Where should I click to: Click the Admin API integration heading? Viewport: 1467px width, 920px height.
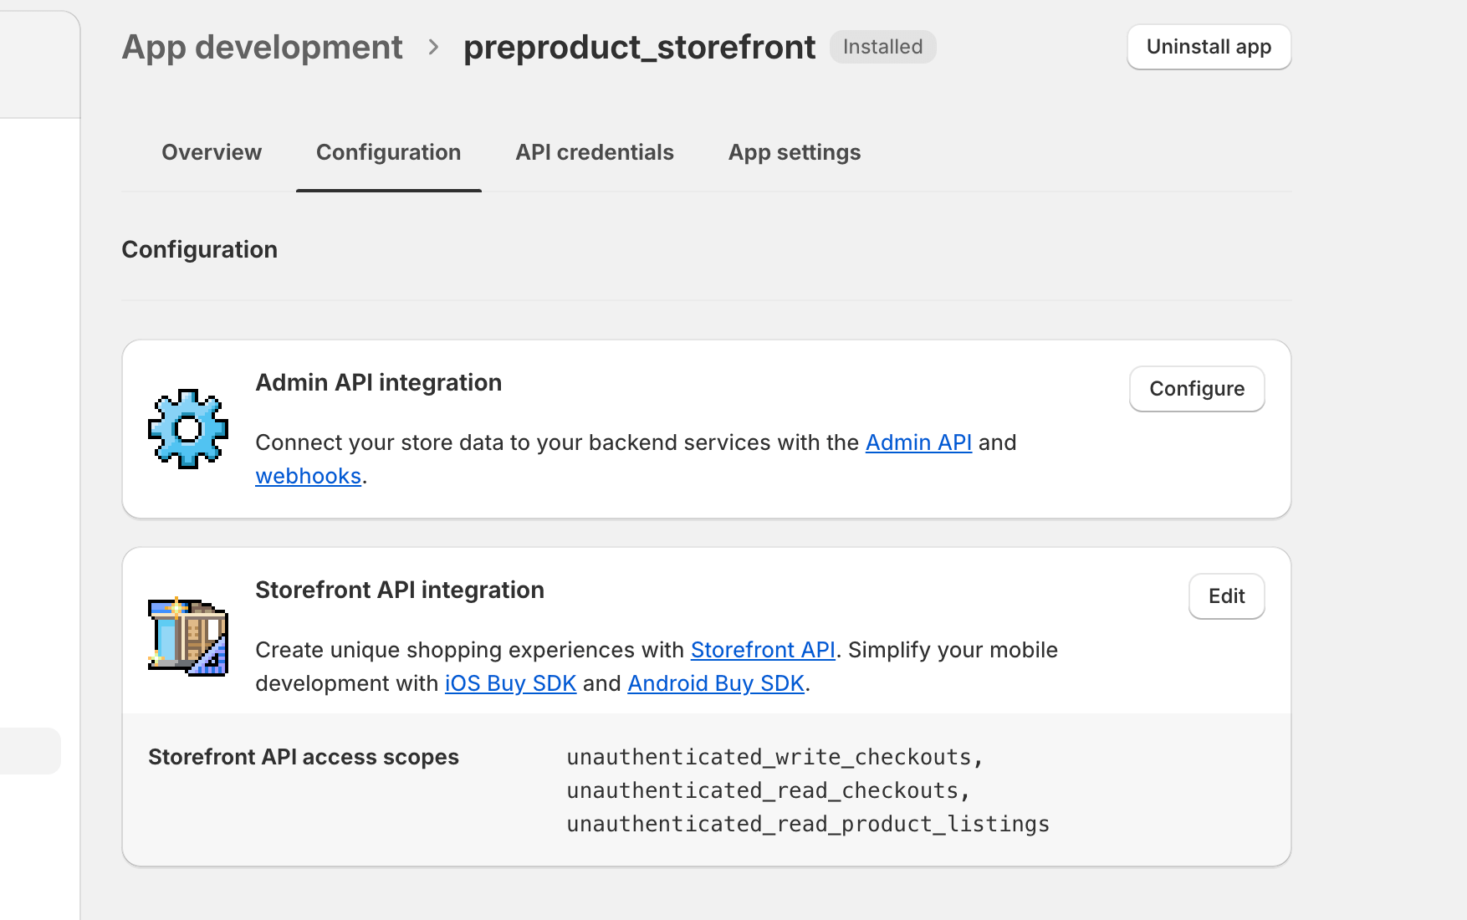click(x=378, y=382)
